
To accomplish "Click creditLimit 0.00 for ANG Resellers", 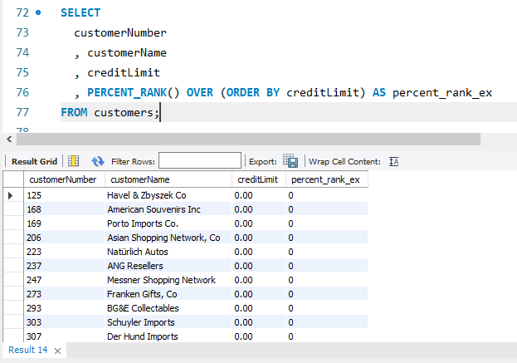I will (259, 266).
